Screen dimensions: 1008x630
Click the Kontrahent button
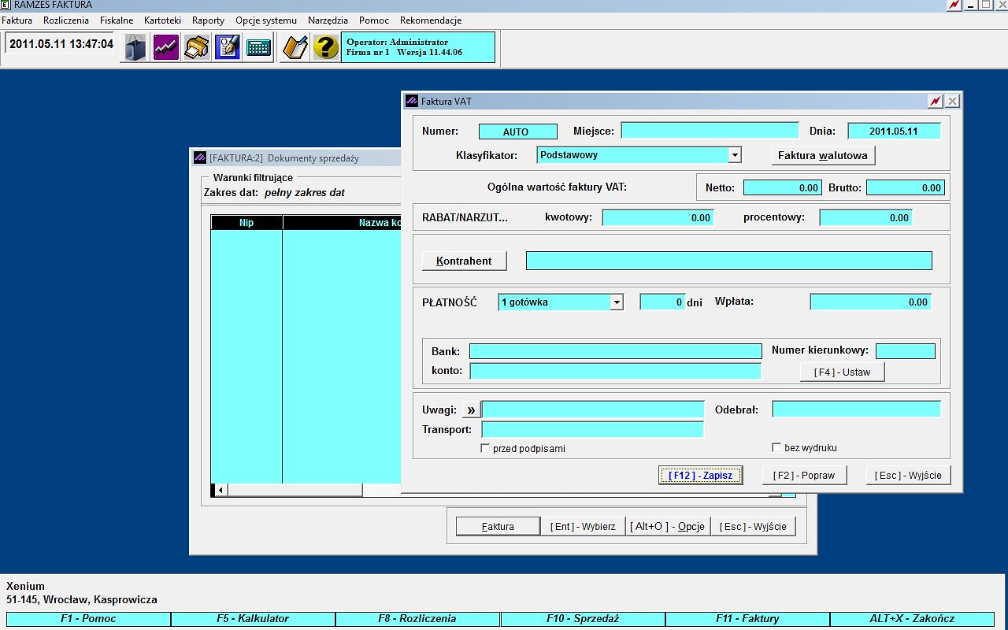465,261
